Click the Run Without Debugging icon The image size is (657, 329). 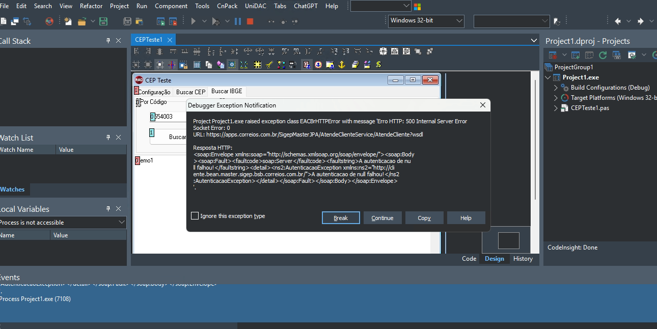coord(215,21)
